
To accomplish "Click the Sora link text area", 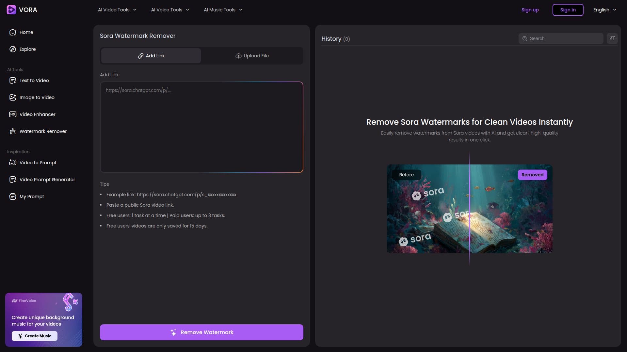I will point(201,127).
